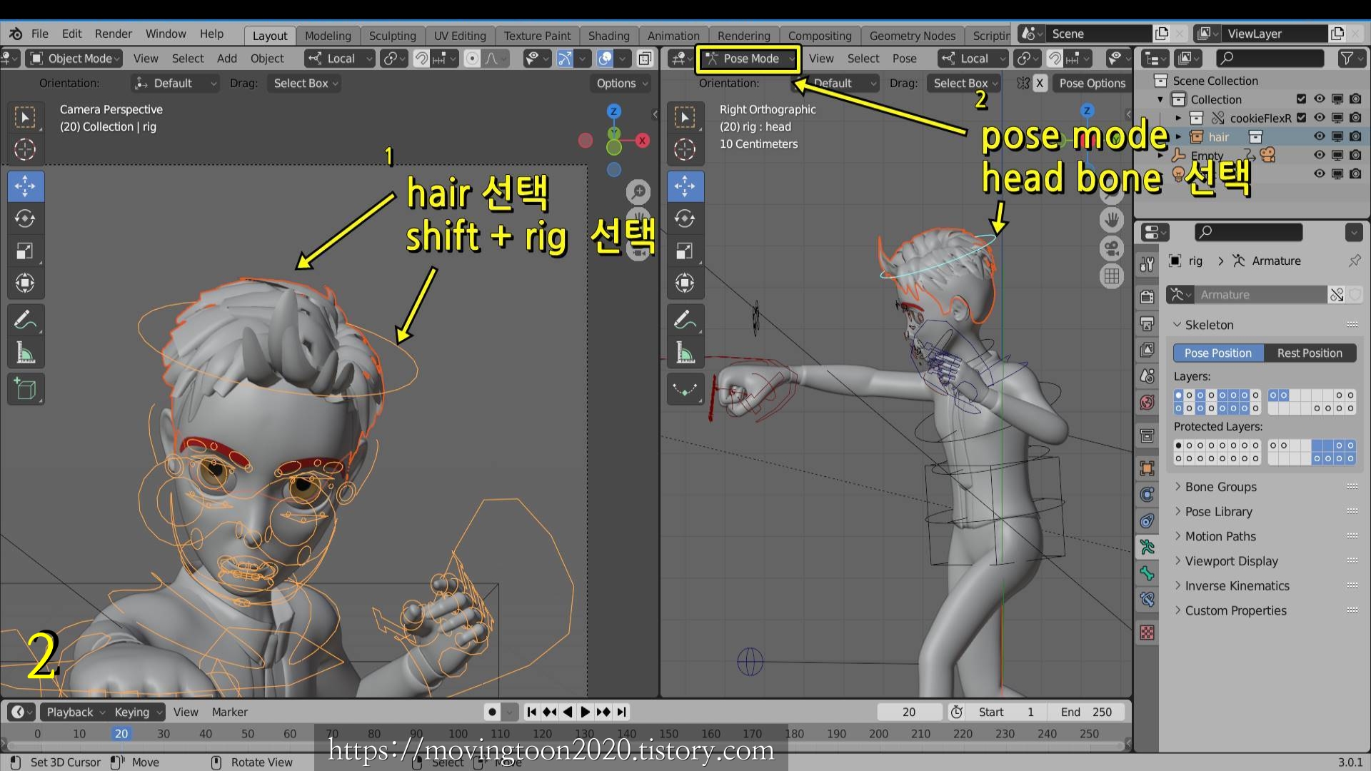Click the End frame 250 field
The height and width of the screenshot is (771, 1371).
pos(1085,712)
